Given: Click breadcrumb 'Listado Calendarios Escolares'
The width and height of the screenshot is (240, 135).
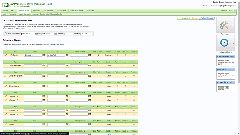Looking at the screenshot, I should click(28, 14).
